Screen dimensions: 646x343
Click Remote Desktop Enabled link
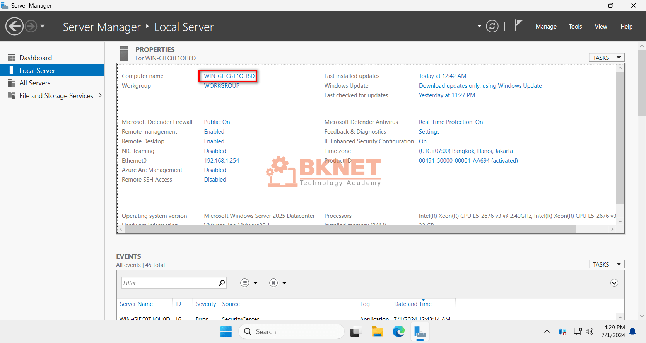pyautogui.click(x=214, y=141)
